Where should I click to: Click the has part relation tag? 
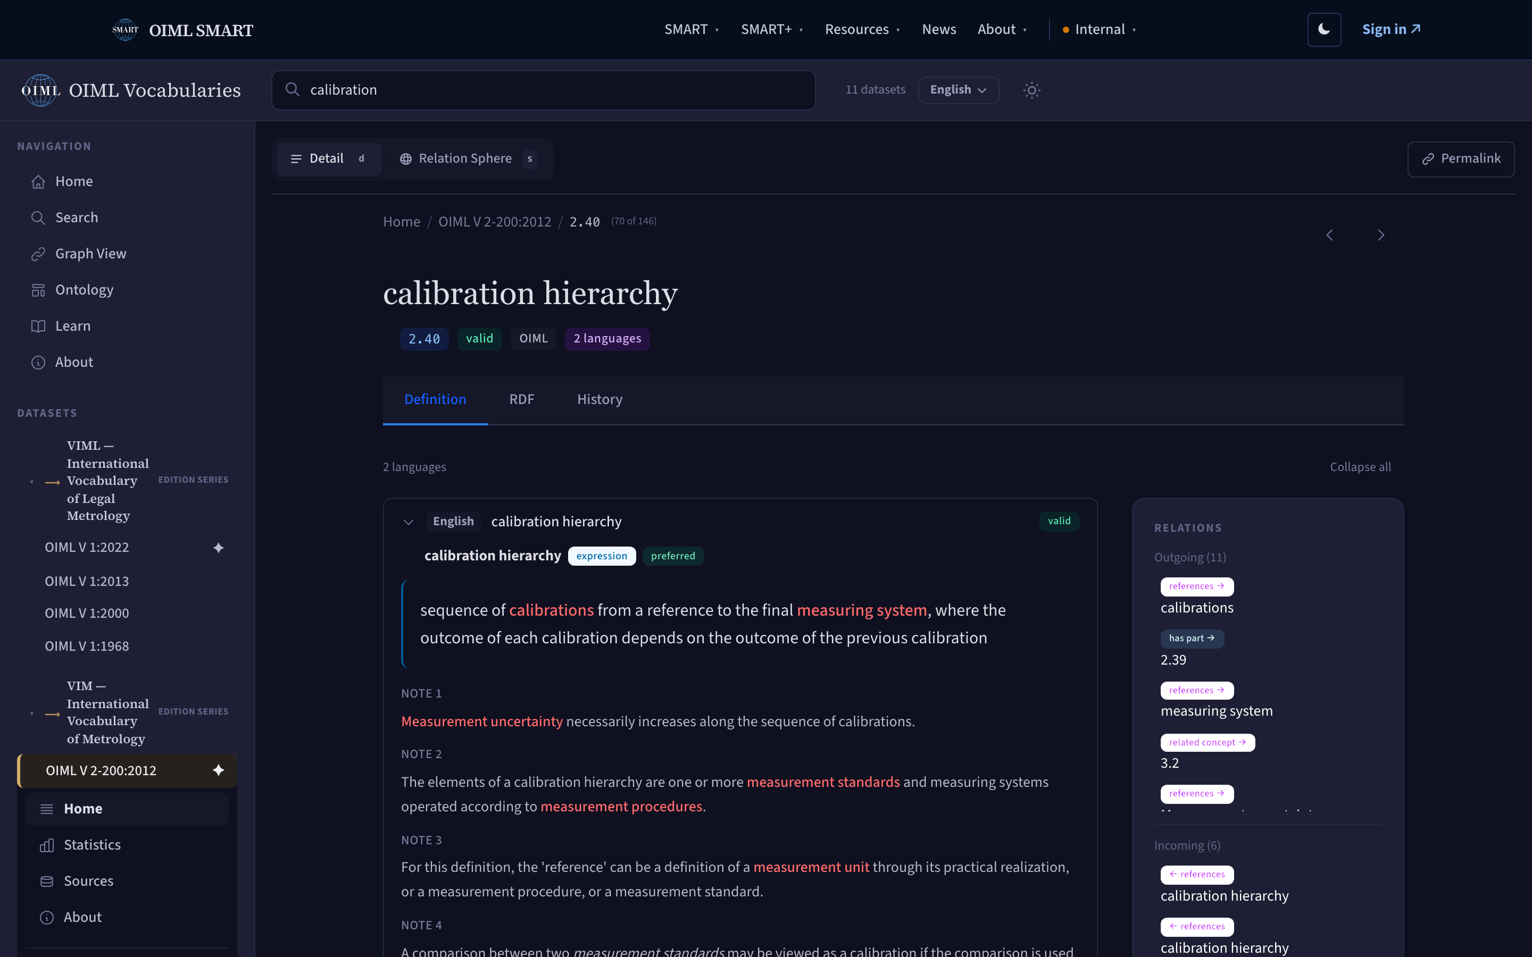(x=1192, y=639)
